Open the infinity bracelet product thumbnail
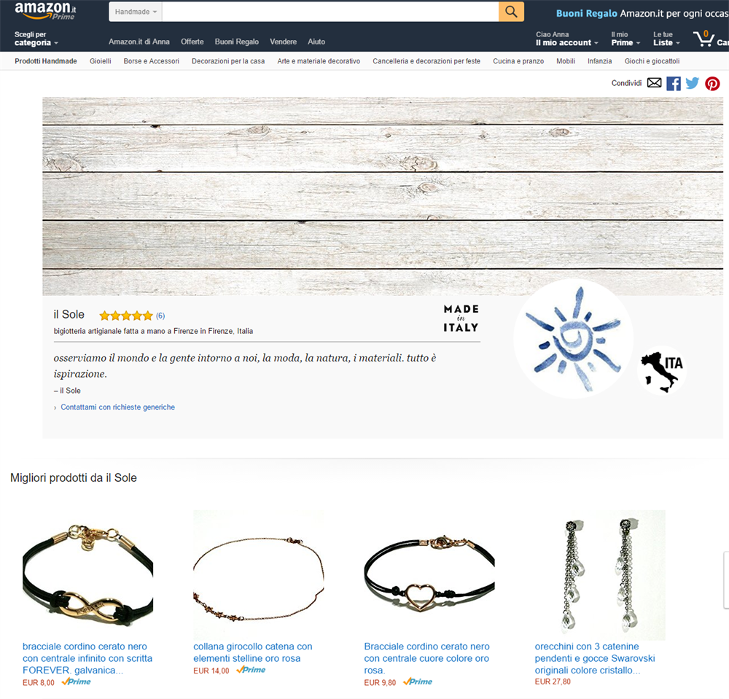 pyautogui.click(x=88, y=575)
